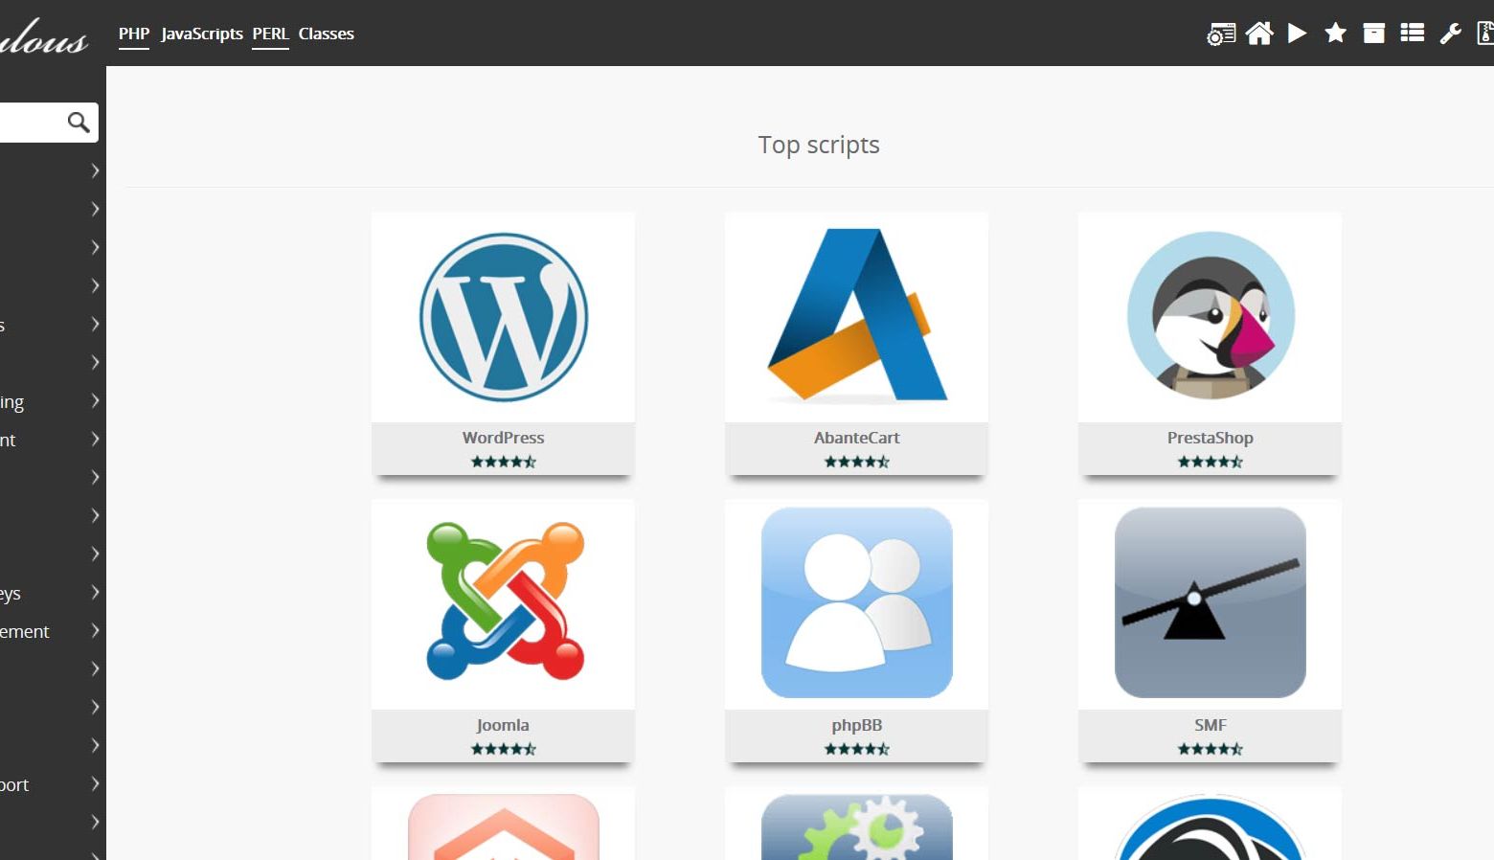Go to the Softaculous home via house icon
This screenshot has width=1494, height=860.
pyautogui.click(x=1259, y=34)
